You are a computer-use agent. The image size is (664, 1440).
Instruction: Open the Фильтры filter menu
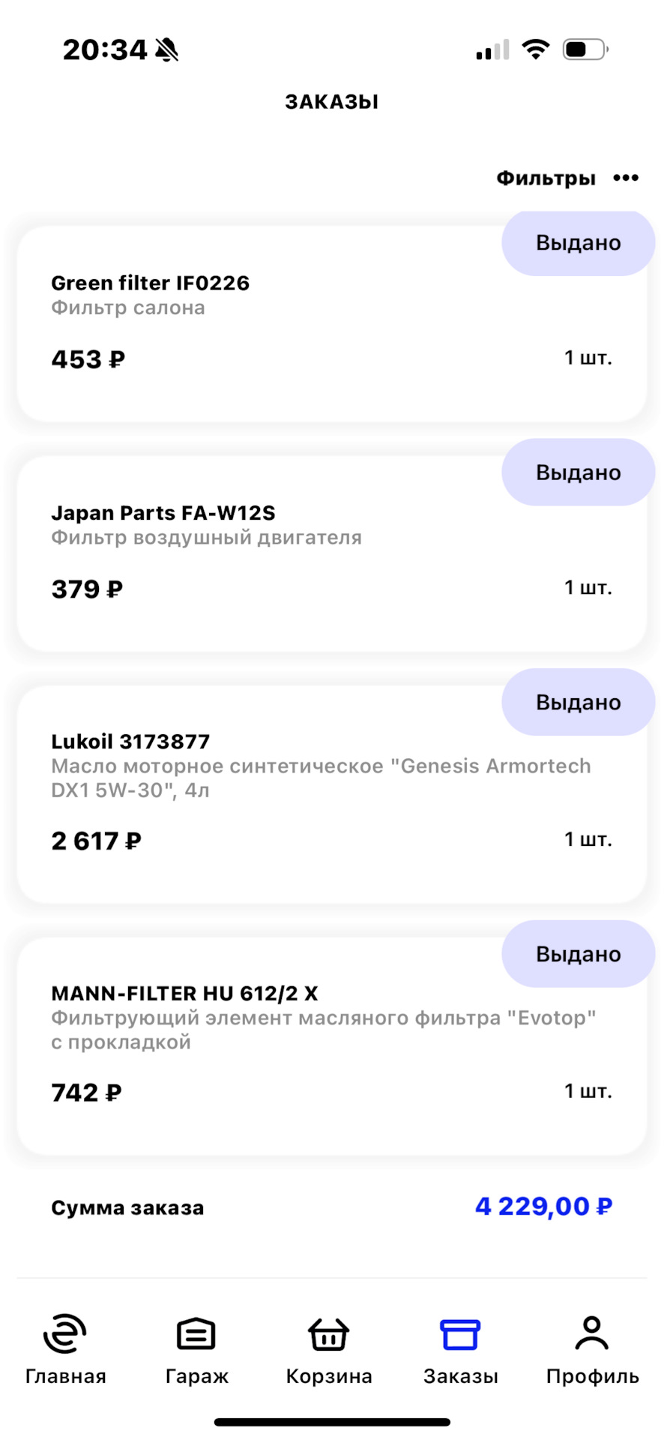pos(546,178)
